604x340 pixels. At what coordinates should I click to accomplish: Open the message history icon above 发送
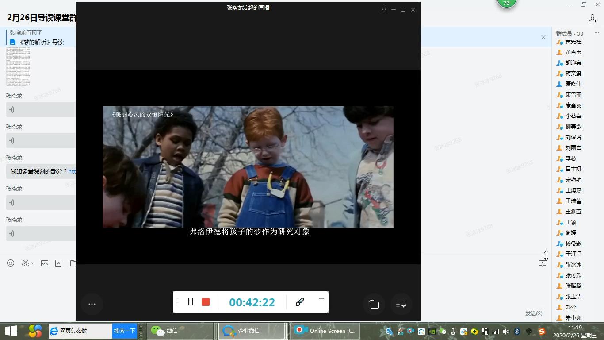543,263
